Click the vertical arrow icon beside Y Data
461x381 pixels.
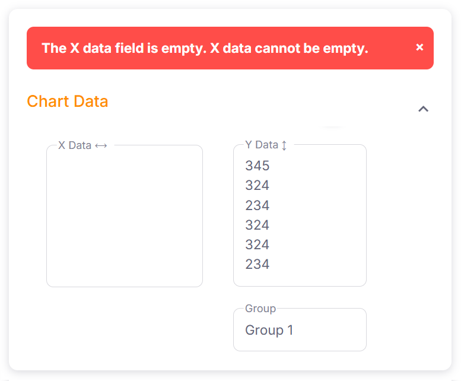284,145
